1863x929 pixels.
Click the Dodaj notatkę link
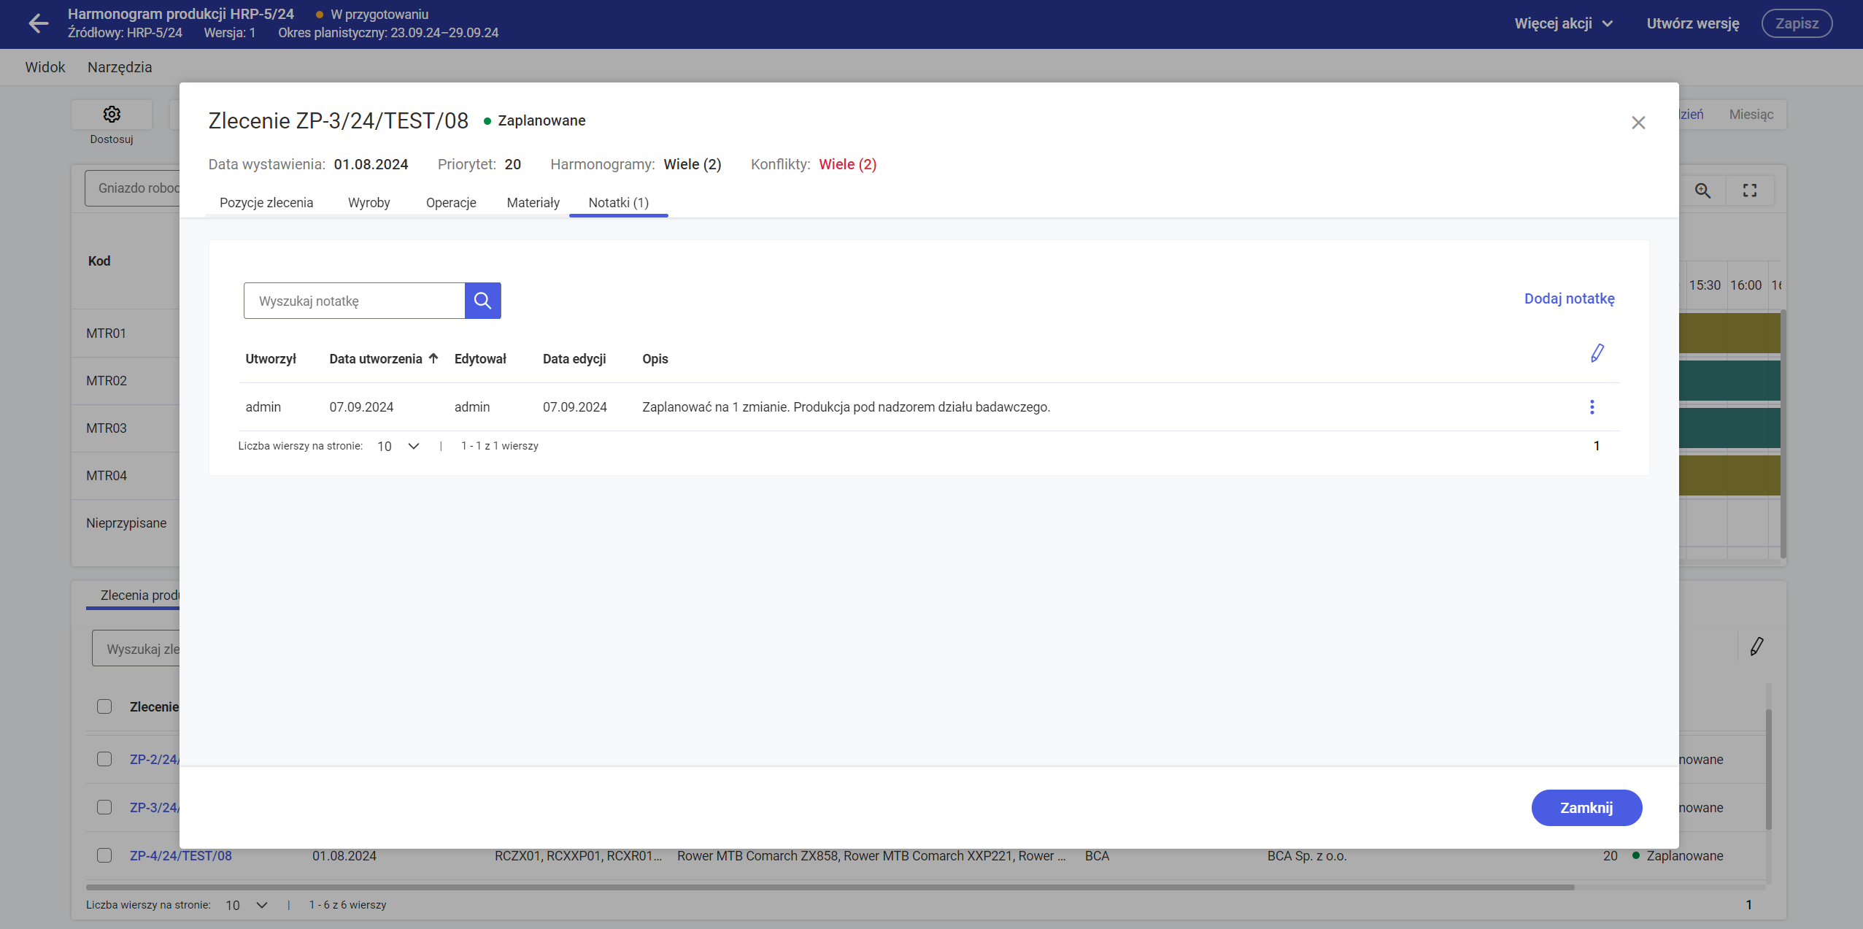pyautogui.click(x=1570, y=298)
